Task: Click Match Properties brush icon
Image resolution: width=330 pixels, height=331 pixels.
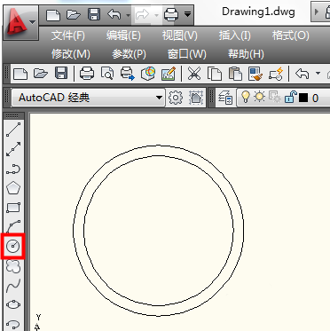Action: 255,74
